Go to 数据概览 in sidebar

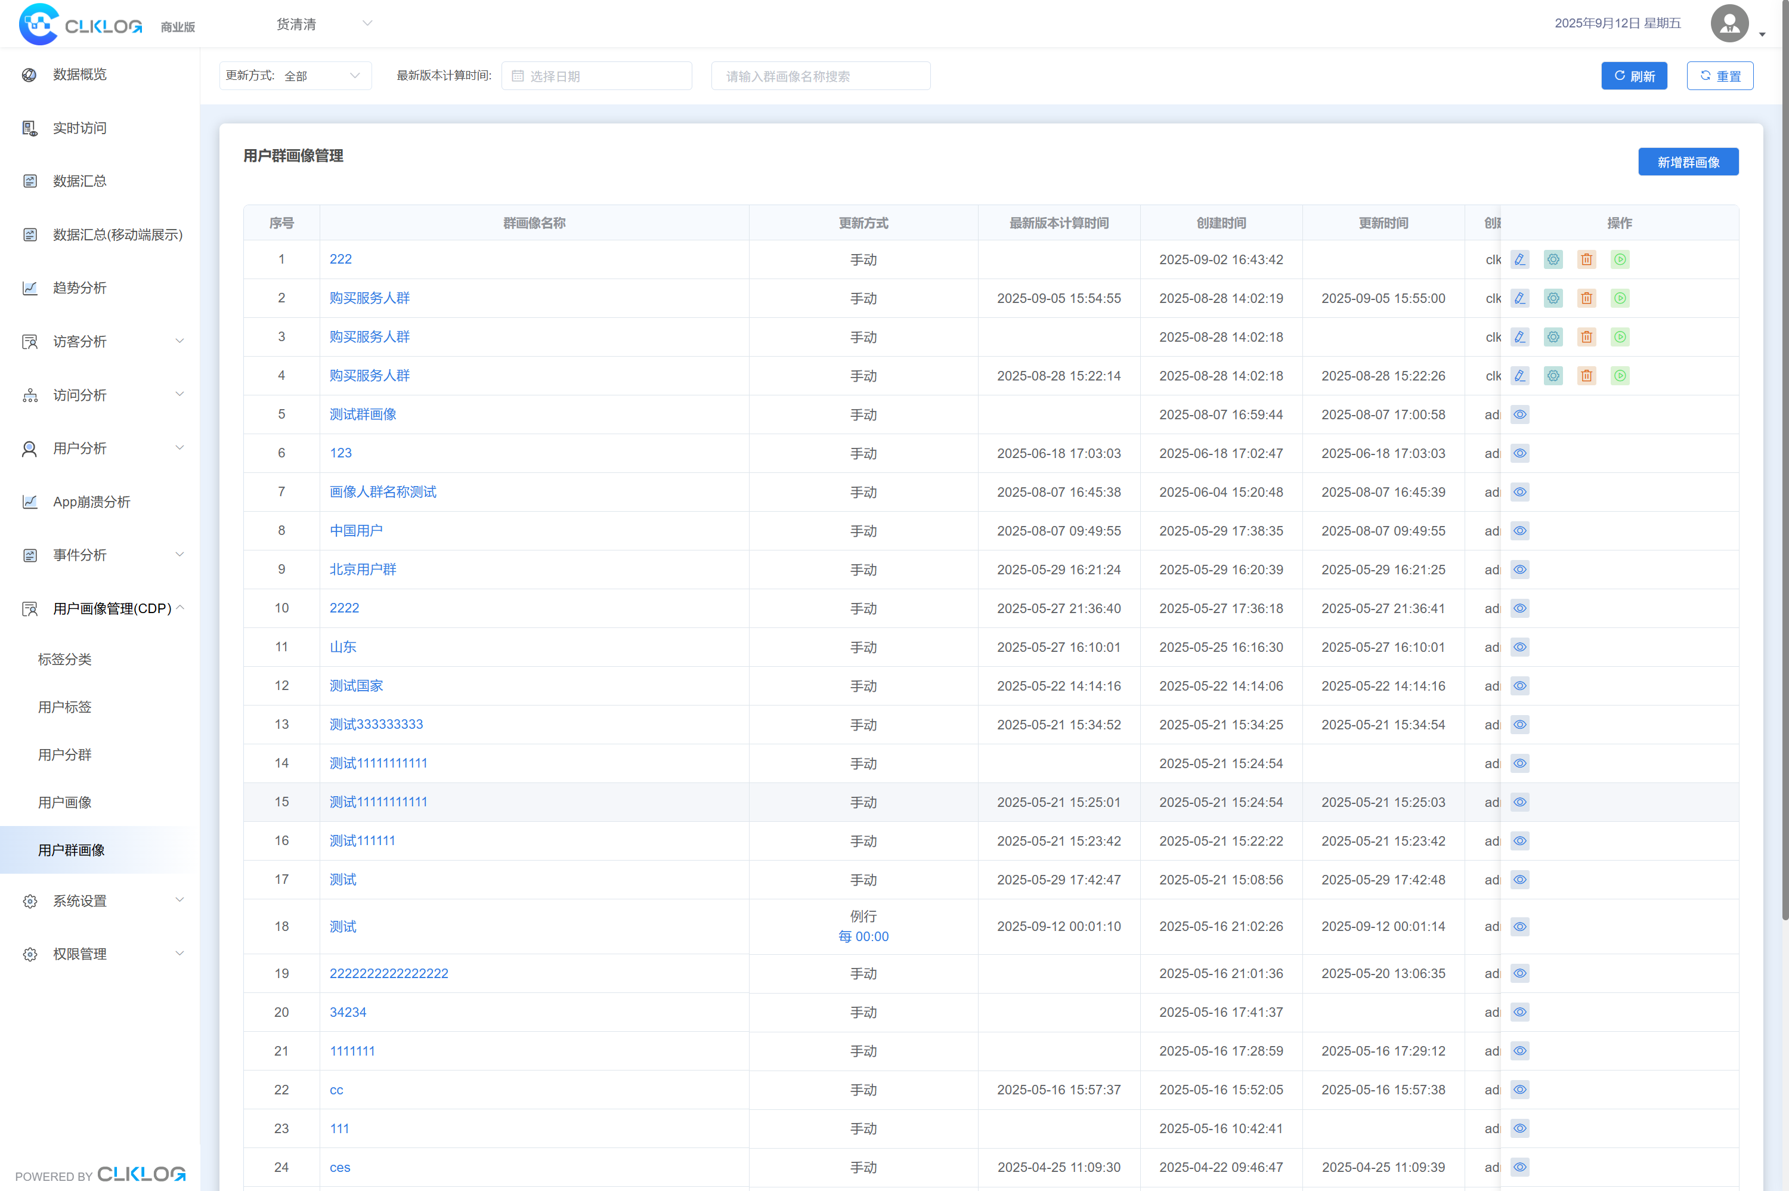click(80, 75)
